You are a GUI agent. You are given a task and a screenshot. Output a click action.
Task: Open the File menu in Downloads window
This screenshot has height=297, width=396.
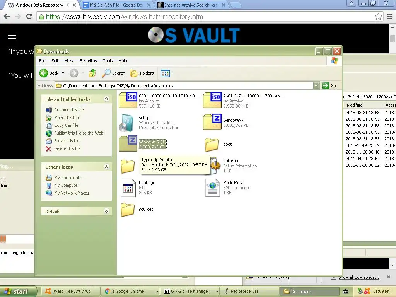pyautogui.click(x=42, y=61)
